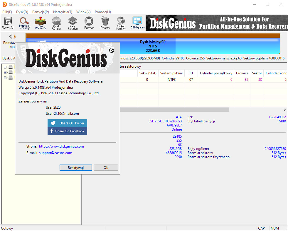The height and width of the screenshot is (231, 288).
Task: Click the SSDPR-CL100-240-G3 model text
Action: pyautogui.click(x=165, y=121)
